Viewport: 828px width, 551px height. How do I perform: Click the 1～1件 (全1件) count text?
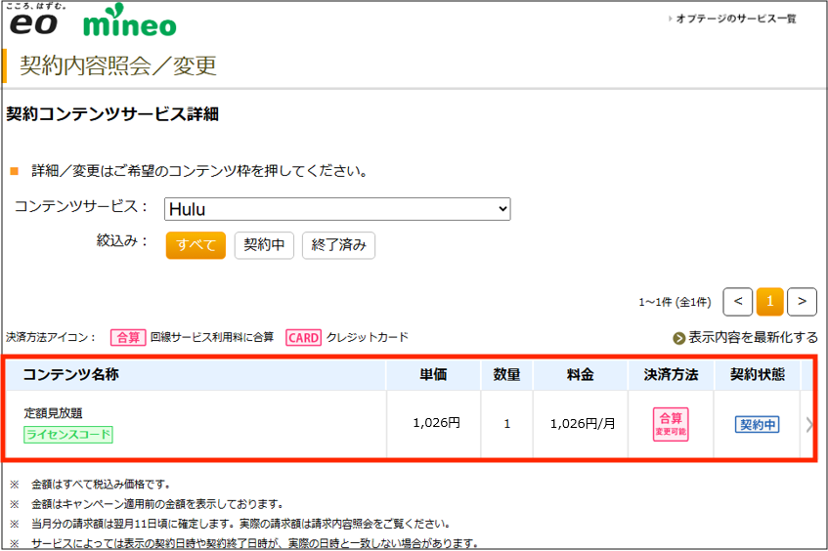[x=675, y=303]
